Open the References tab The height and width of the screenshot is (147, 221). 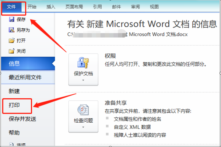(x=97, y=7)
